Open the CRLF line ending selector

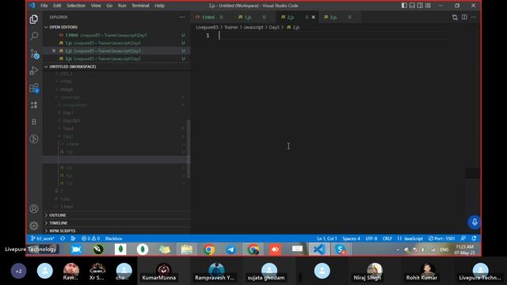click(387, 238)
